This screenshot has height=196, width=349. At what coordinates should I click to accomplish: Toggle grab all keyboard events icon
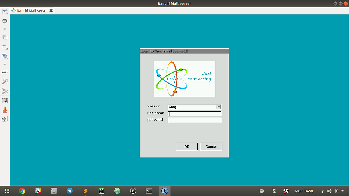[x=5, y=72]
